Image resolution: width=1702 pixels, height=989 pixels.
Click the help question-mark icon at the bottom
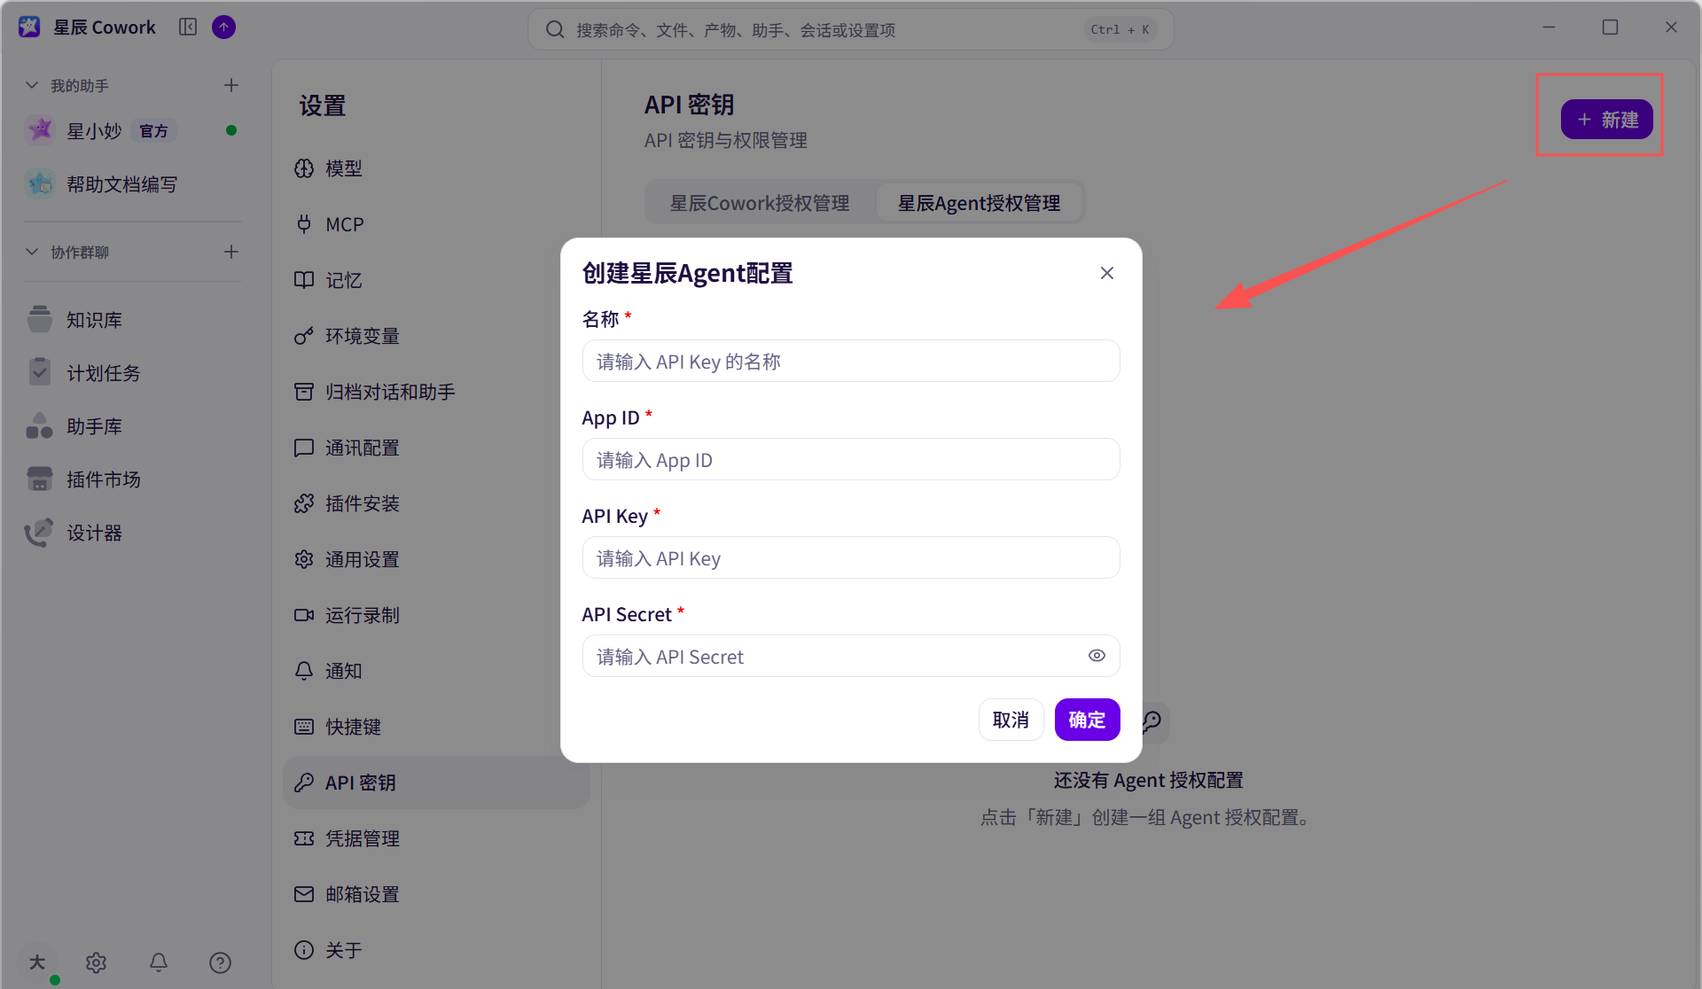[x=220, y=962]
